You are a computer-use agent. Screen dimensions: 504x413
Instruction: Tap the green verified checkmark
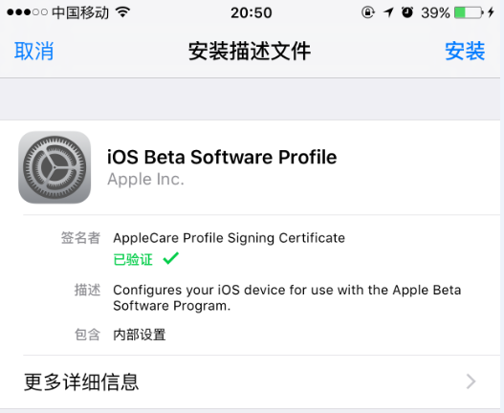tap(170, 258)
